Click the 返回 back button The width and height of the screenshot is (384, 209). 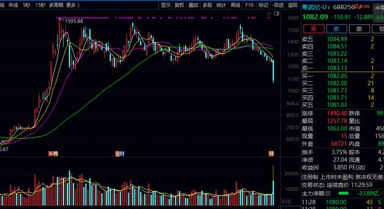(x=293, y=5)
